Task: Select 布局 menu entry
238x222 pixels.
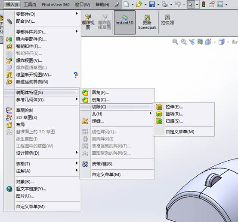Action: point(42,125)
